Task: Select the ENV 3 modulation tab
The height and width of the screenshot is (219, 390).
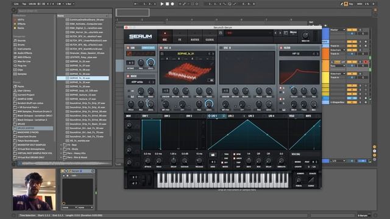Action: (x=190, y=116)
